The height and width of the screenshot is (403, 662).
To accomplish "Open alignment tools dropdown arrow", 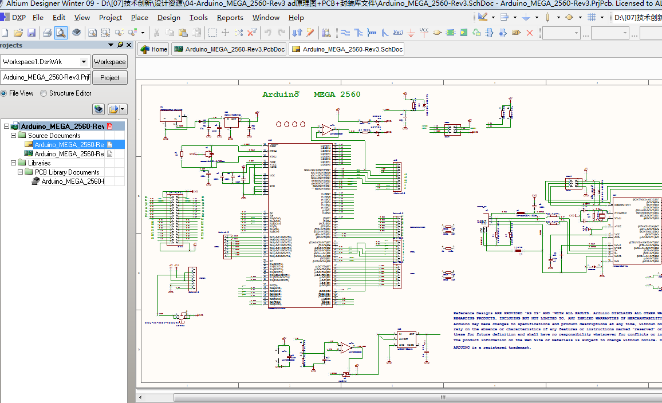I will (x=515, y=18).
